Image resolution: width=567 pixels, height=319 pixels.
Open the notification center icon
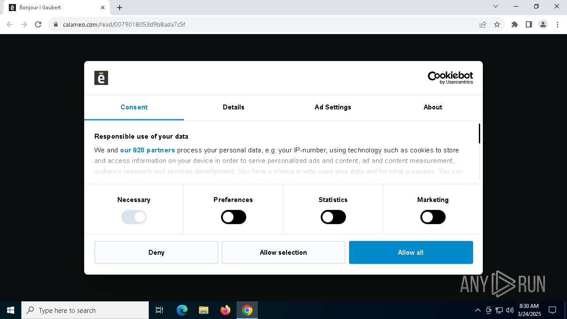(x=552, y=310)
